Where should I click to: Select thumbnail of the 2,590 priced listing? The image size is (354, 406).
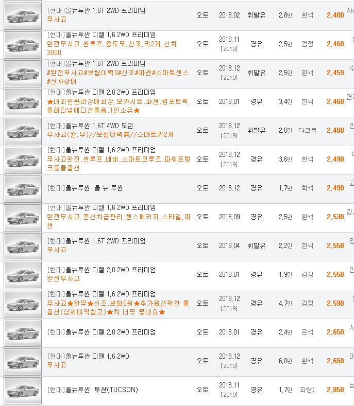(x=22, y=304)
